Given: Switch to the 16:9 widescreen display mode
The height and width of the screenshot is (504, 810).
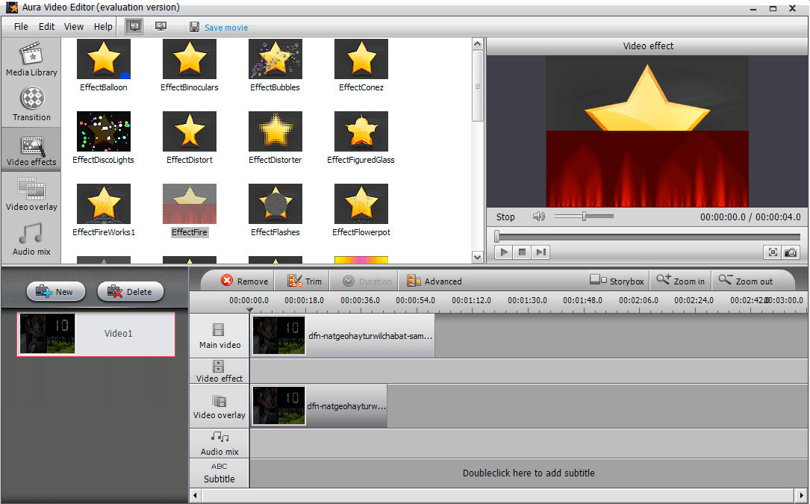Looking at the screenshot, I should [x=161, y=25].
